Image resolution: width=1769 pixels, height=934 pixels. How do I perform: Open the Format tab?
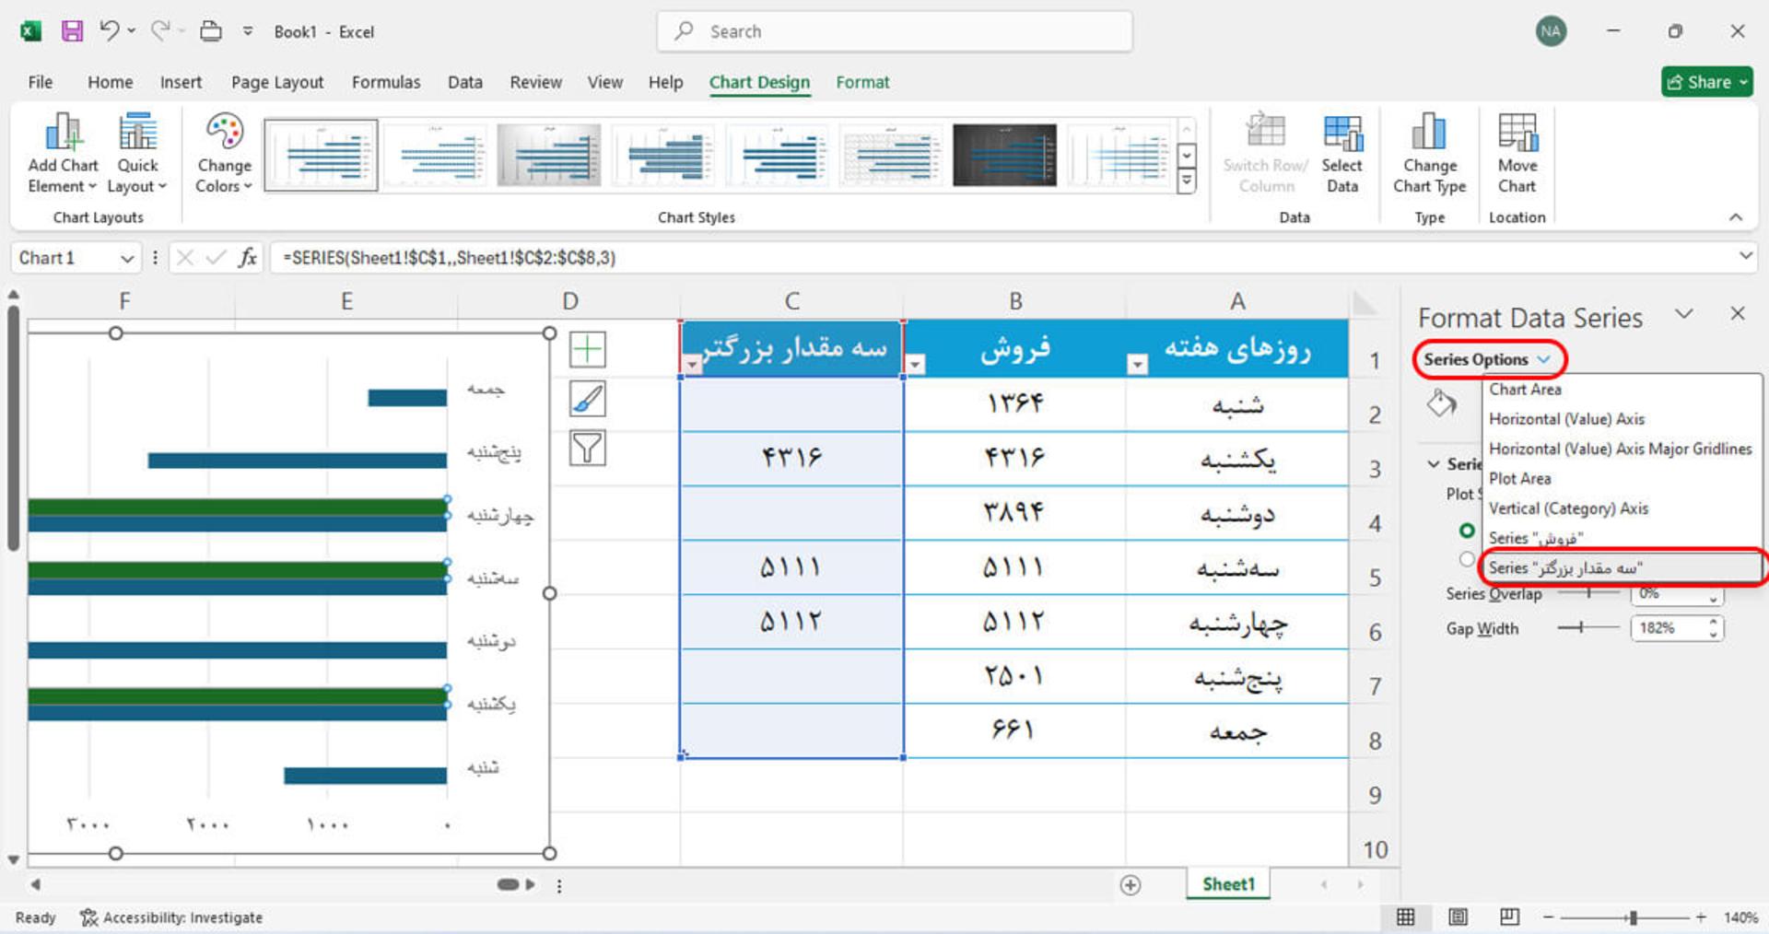click(x=862, y=82)
